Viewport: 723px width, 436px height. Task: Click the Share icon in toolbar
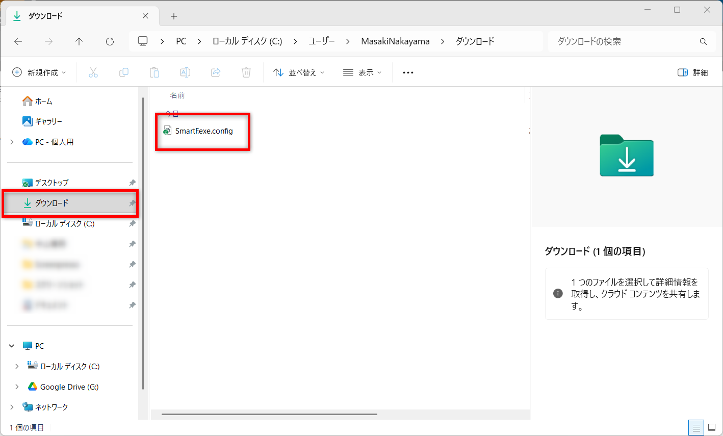click(x=216, y=72)
